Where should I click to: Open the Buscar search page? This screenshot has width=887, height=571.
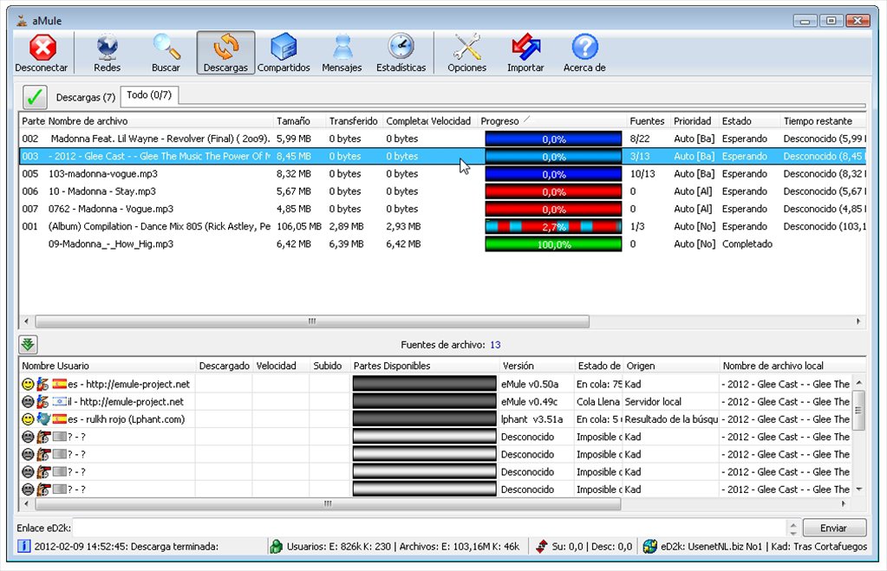[166, 52]
